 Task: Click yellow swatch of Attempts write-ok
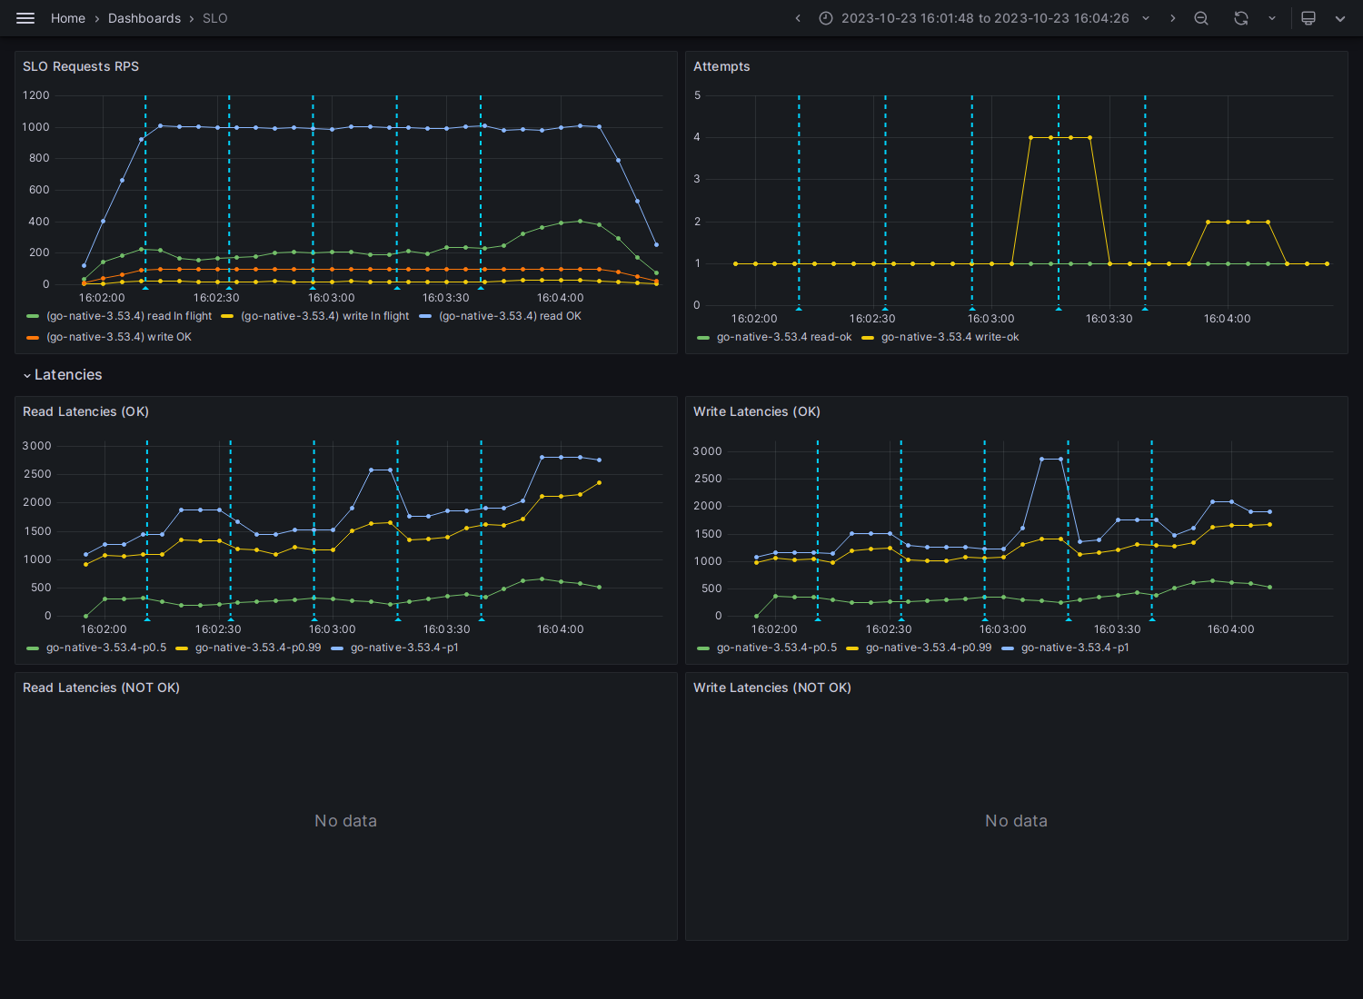[868, 338]
